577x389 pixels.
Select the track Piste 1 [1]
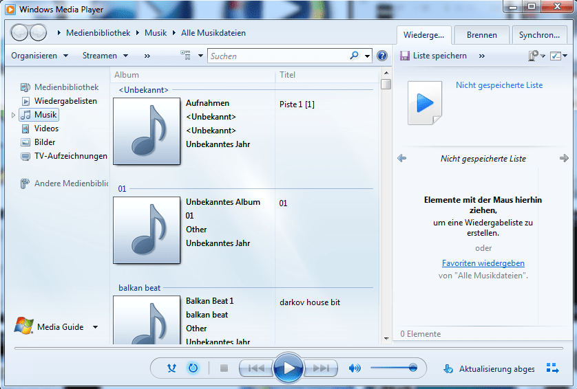297,104
